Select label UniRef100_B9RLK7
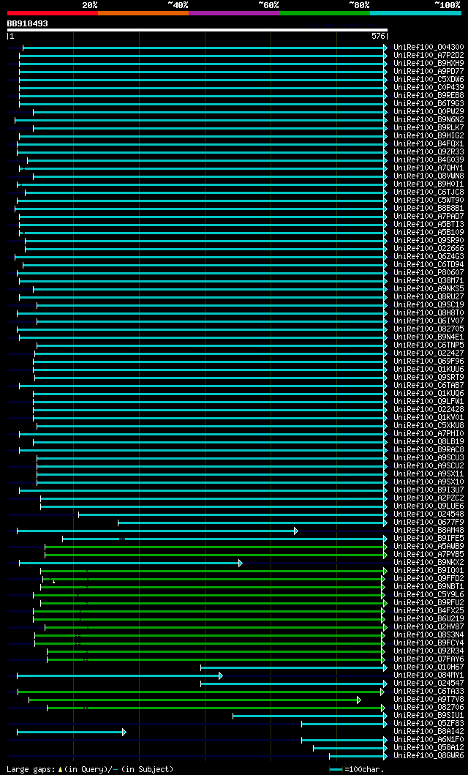Viewport: 468px width, 775px height. click(x=429, y=128)
